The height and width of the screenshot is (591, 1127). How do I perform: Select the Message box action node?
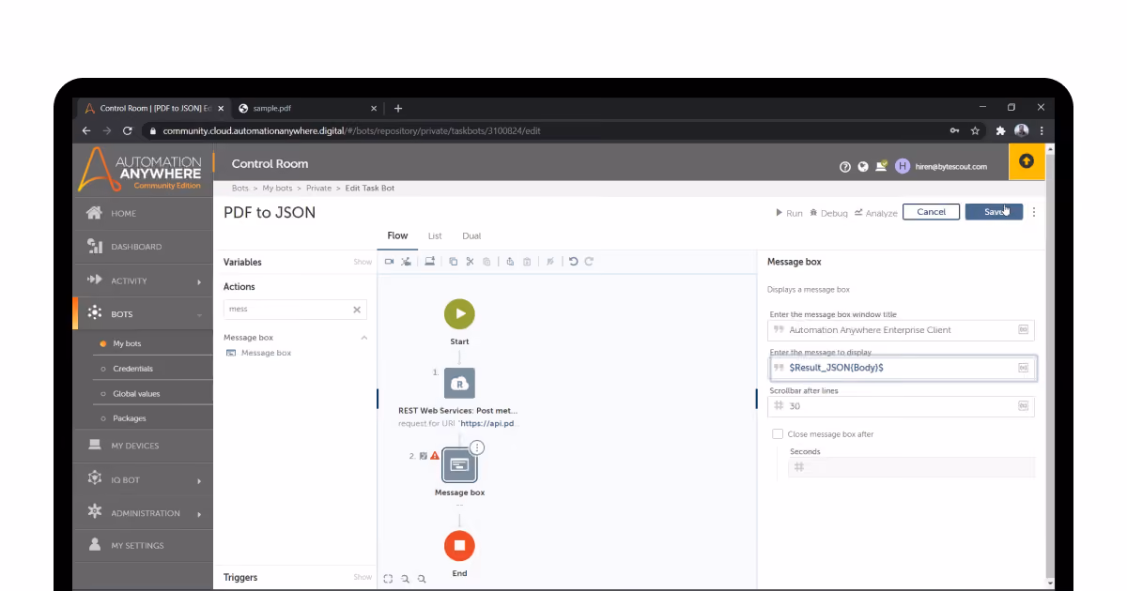click(459, 463)
